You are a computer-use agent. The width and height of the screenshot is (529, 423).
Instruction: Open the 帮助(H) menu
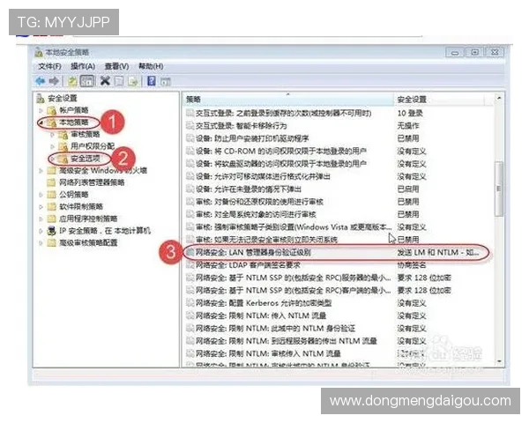tap(151, 66)
